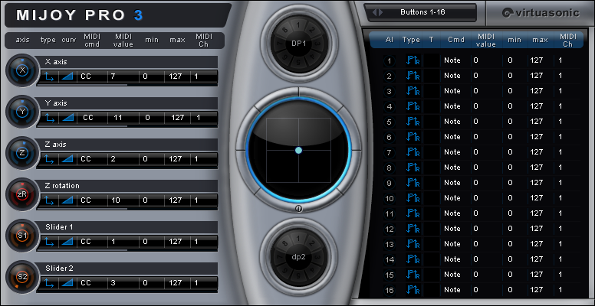Click the Y axis type arrow icon
The height and width of the screenshot is (306, 595).
pos(49,118)
